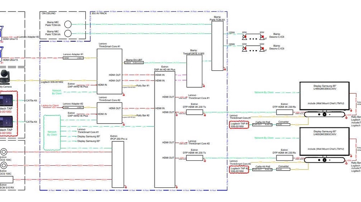Click 'Network By Client' left of 85" display
Image resolution: width=361 pixels, height=202 pixels.
click(x=264, y=92)
